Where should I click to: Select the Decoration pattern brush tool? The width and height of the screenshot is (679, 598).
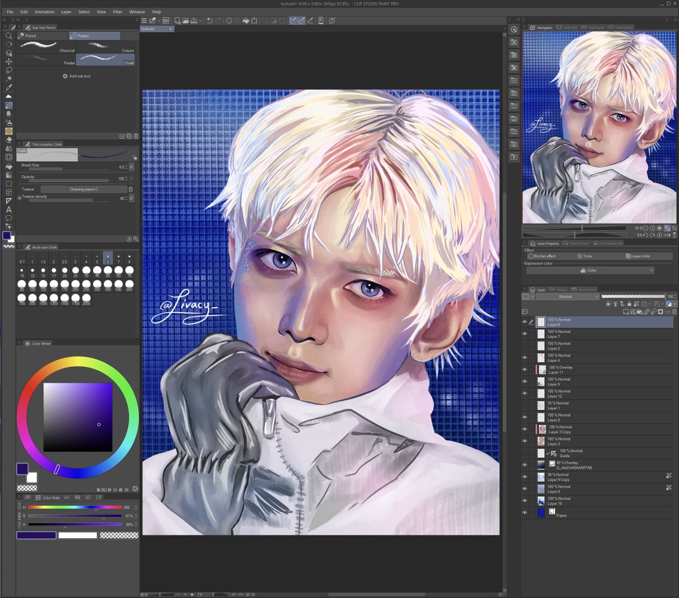coord(8,131)
